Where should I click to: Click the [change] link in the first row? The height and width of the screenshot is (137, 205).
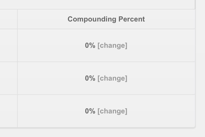[112, 45]
